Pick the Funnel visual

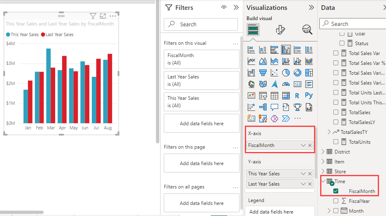(x=263, y=73)
